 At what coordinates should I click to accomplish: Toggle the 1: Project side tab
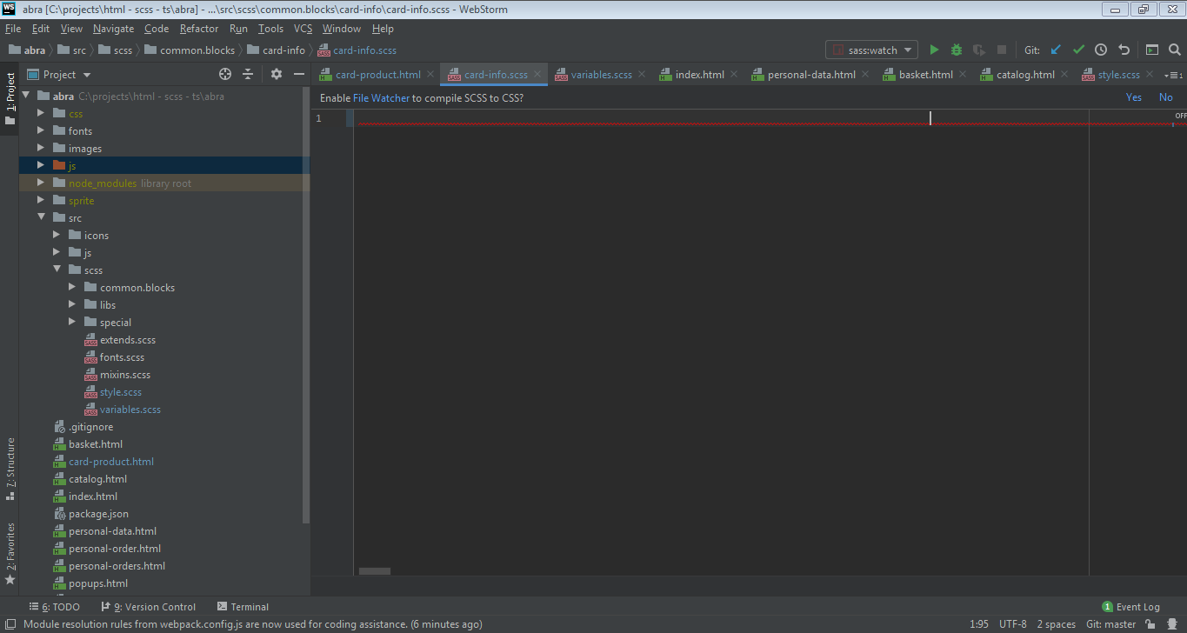pyautogui.click(x=10, y=99)
